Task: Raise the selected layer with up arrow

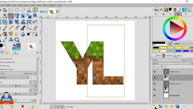Action: pos(166,106)
